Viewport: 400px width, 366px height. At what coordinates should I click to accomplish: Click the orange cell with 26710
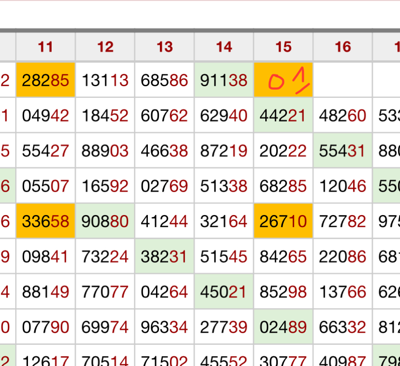click(x=284, y=221)
